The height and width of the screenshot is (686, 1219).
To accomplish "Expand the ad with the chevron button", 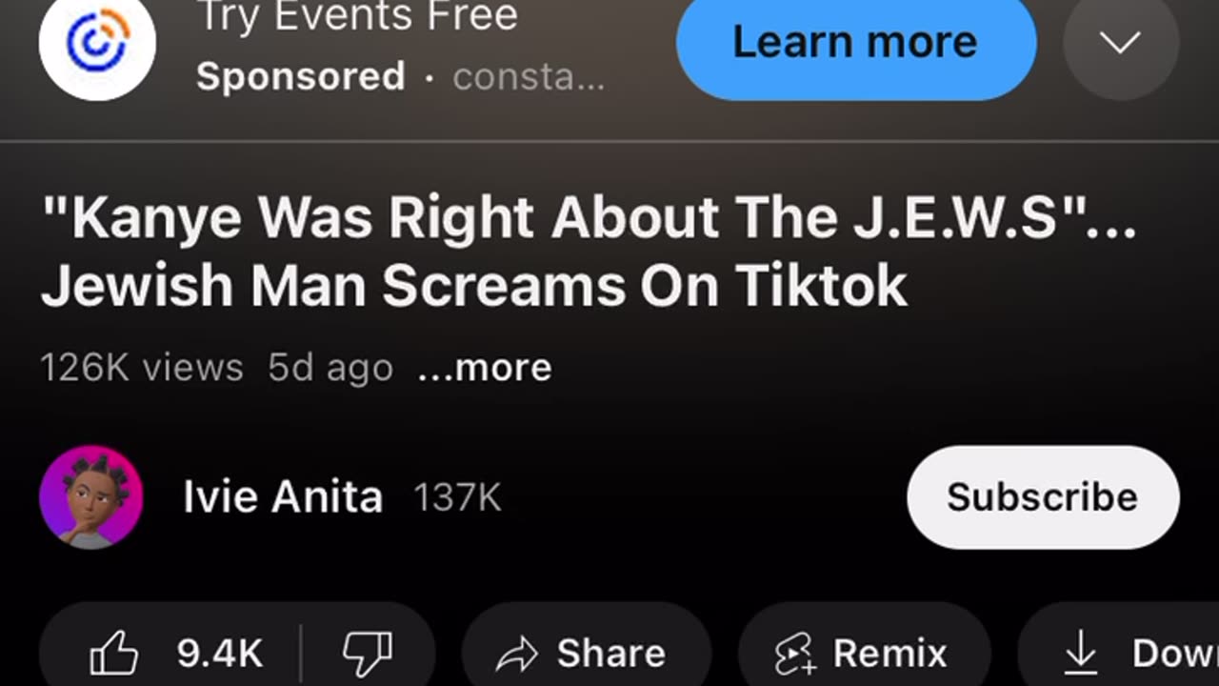I will point(1121,42).
